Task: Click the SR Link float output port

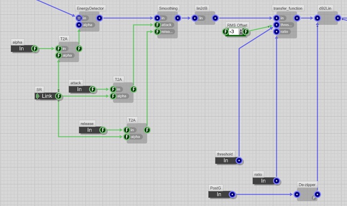Action: click(58, 96)
